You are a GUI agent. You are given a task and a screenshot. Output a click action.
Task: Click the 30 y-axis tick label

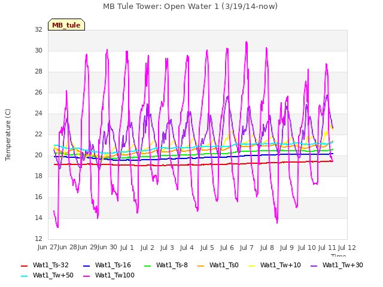(38, 50)
